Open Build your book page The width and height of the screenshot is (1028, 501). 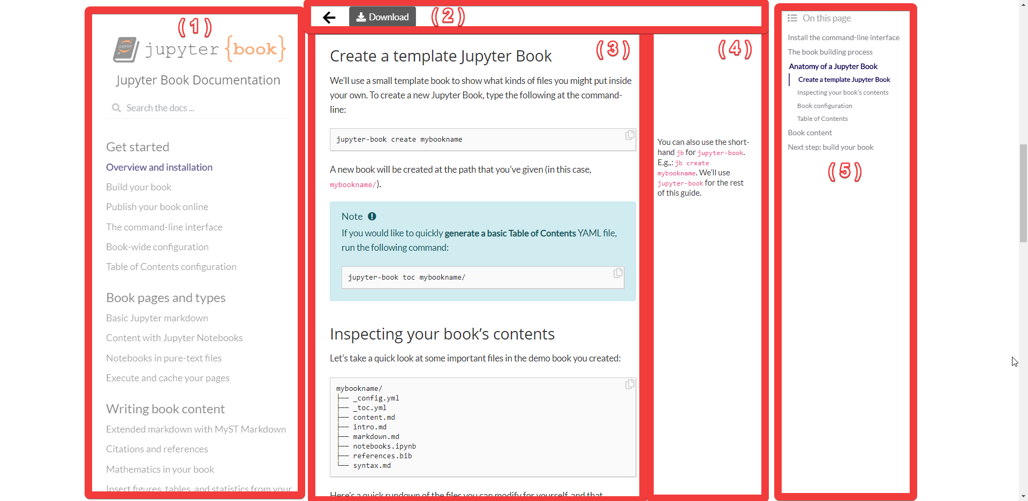(x=139, y=187)
